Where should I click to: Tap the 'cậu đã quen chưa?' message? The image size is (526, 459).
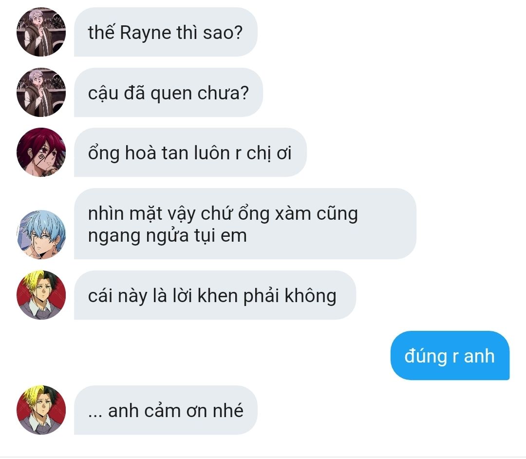click(x=169, y=92)
